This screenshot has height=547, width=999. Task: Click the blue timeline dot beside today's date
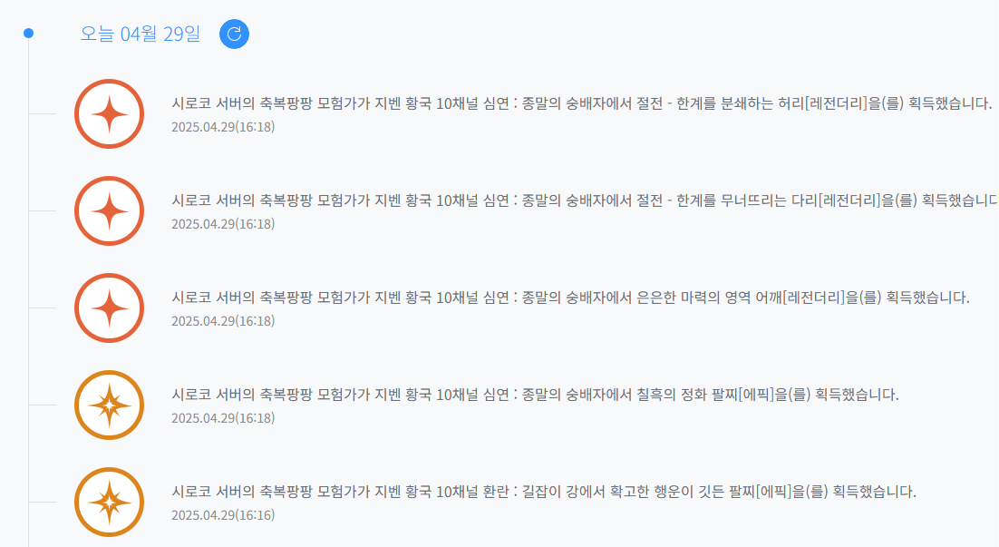point(29,34)
